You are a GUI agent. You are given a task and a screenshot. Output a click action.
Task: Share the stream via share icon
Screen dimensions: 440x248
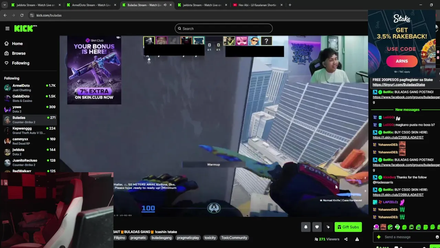[x=346, y=239]
